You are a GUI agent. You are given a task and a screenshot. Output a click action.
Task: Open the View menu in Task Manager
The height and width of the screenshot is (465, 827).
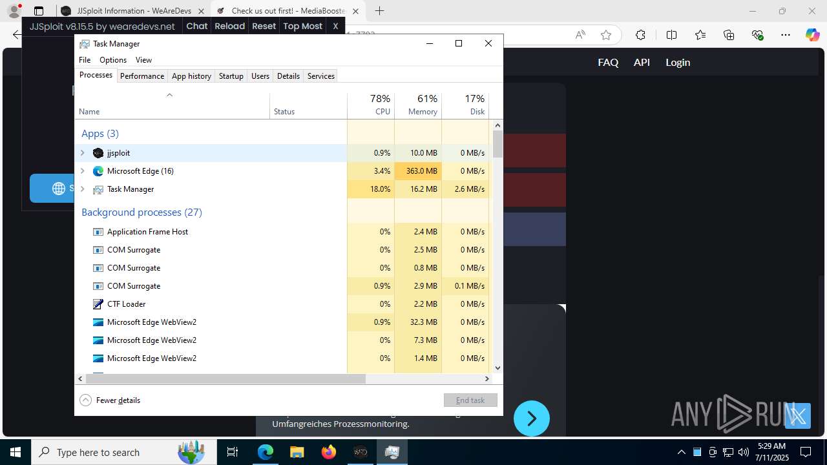pyautogui.click(x=143, y=59)
